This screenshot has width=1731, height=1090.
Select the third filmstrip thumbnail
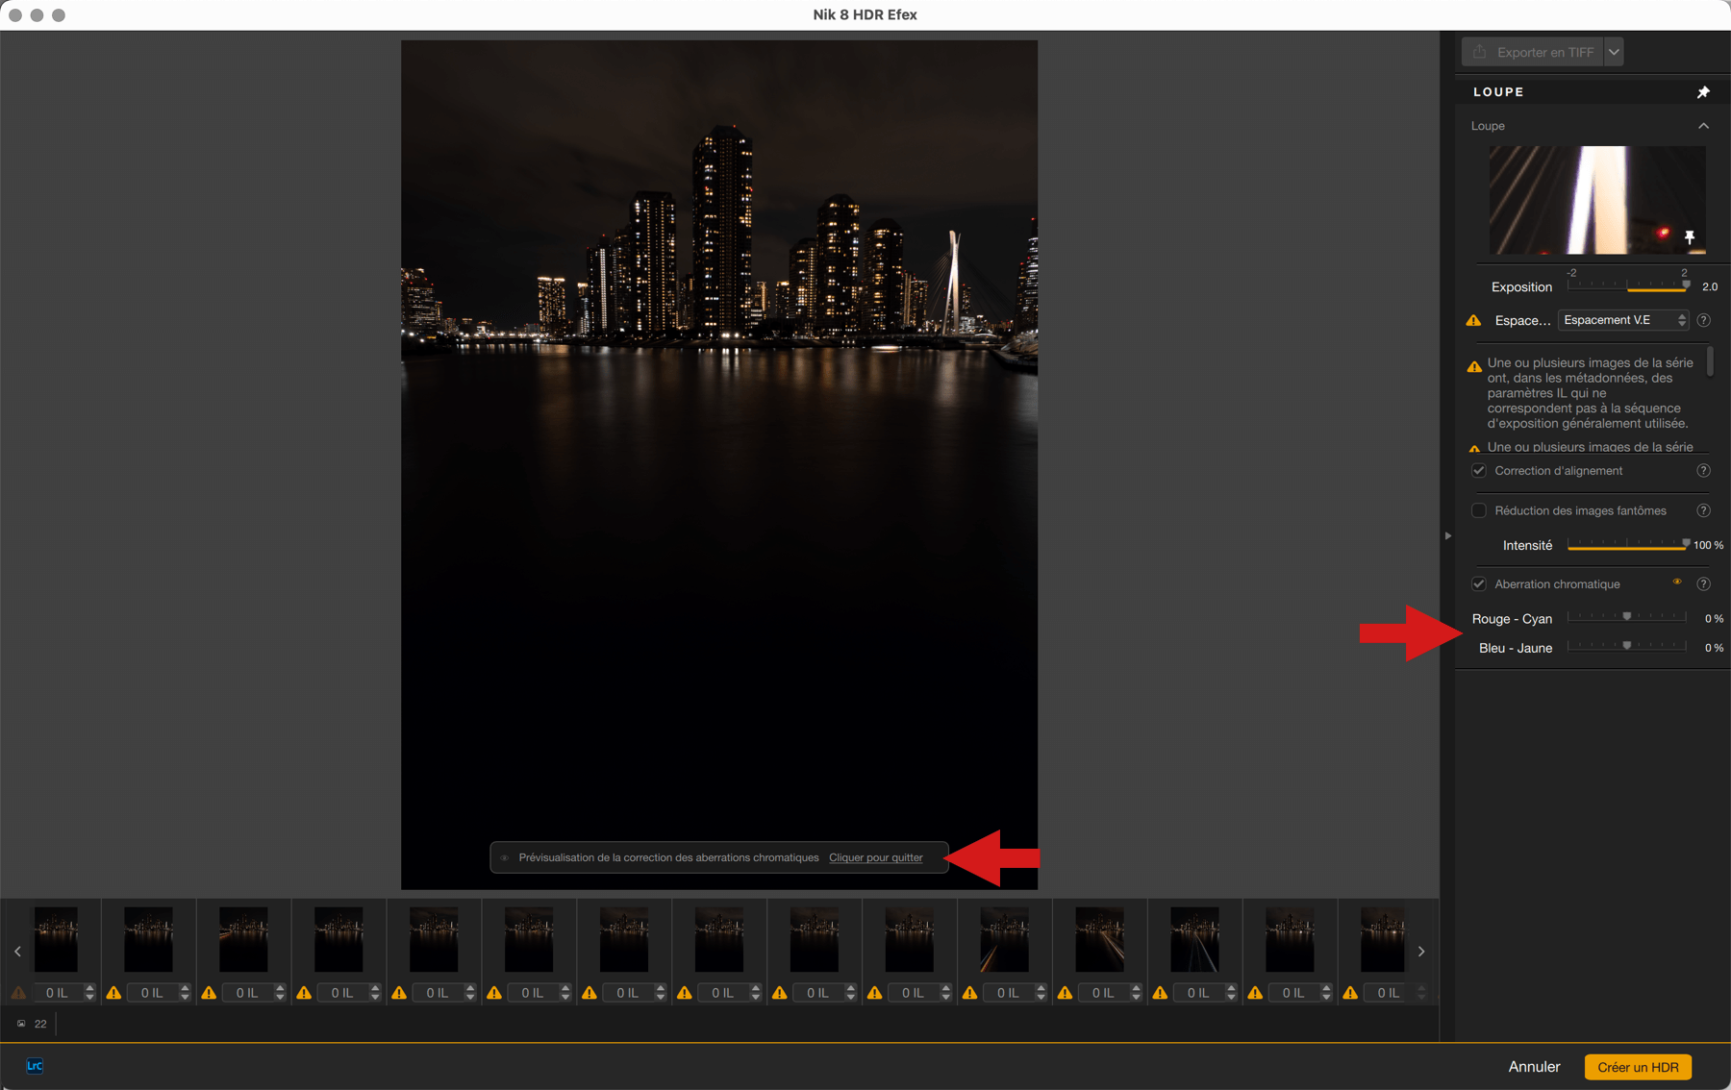click(243, 940)
